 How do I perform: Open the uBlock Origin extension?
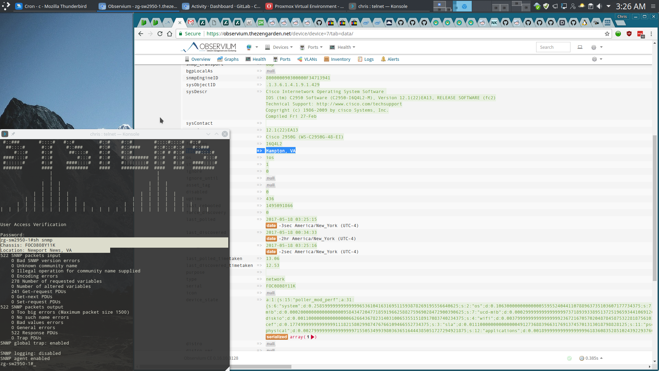click(x=629, y=34)
